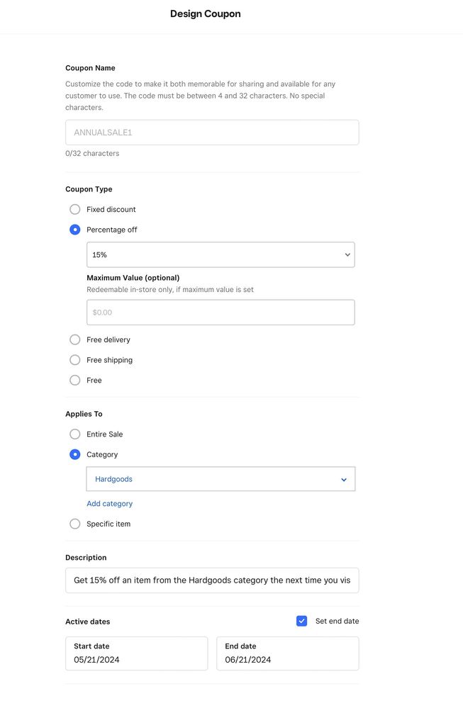Screen dimensions: 463x708
Task: Choose the Free shipping coupon type
Action: [75, 360]
